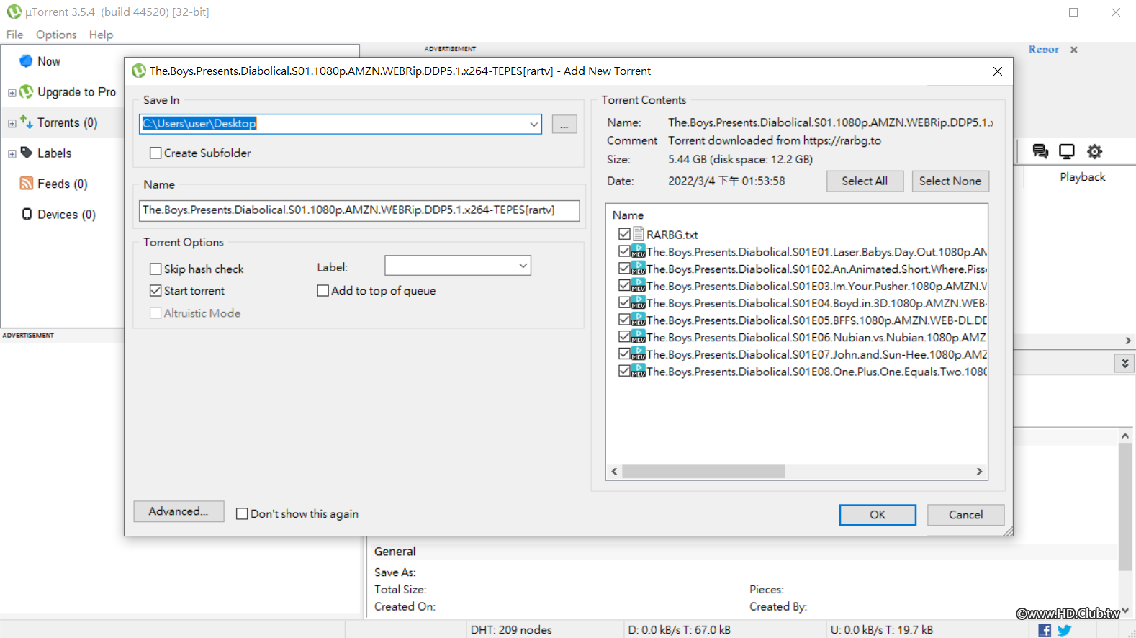The width and height of the screenshot is (1136, 638).
Task: Click the browse folder ellipsis button
Action: point(564,124)
